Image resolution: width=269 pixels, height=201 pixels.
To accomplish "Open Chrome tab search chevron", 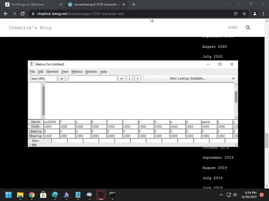I will point(227,4).
